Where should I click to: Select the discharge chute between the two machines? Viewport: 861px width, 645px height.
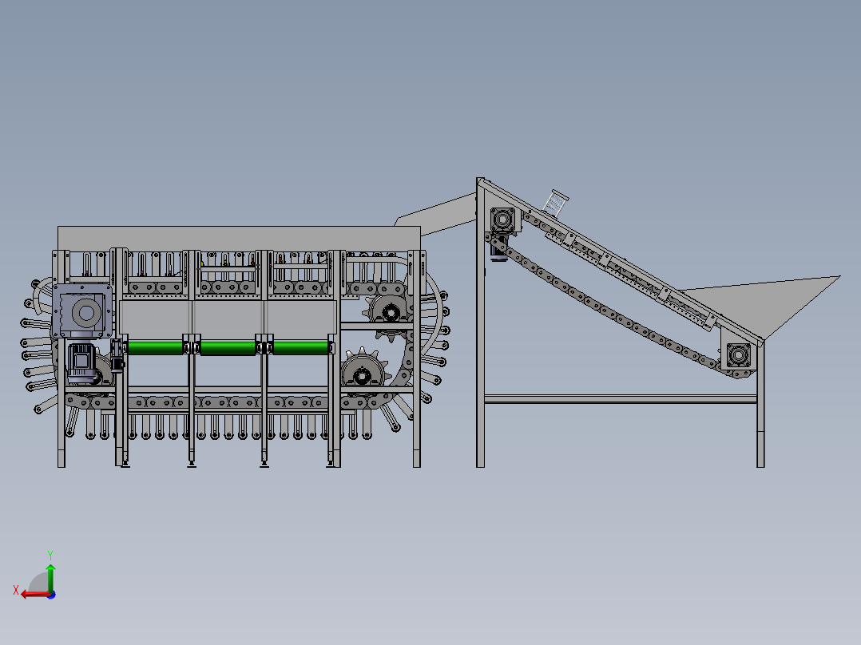[x=437, y=214]
